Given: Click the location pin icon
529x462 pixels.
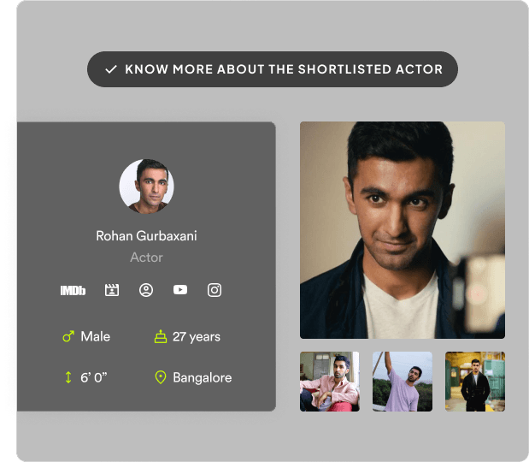Looking at the screenshot, I should point(160,377).
